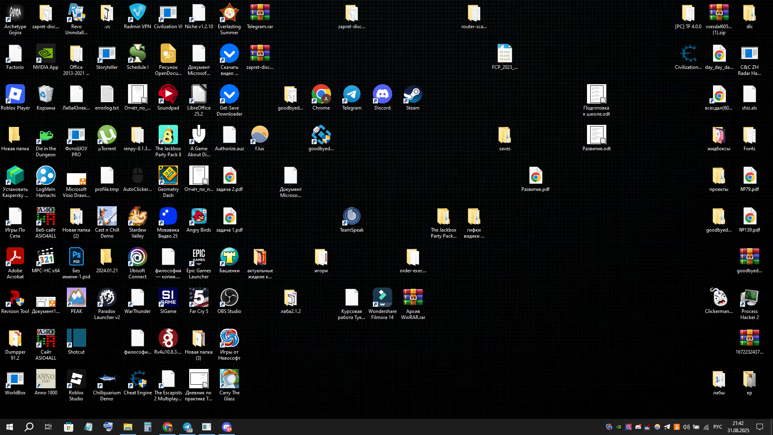Open the Archetype Gojira desktop icon
The width and height of the screenshot is (773, 435).
click(15, 19)
